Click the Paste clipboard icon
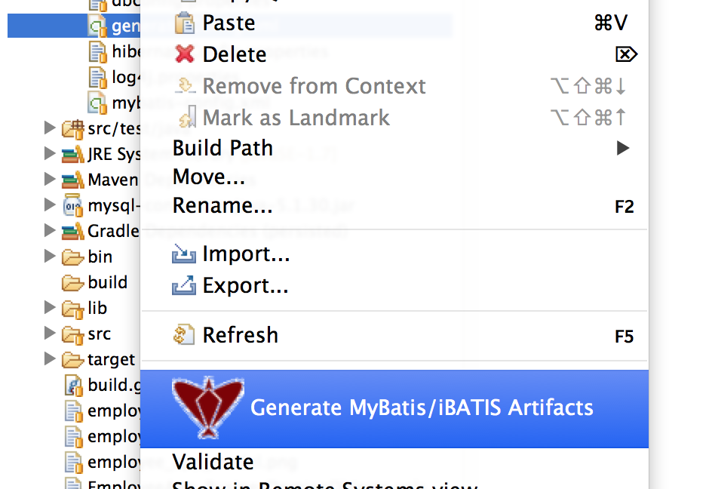 click(185, 23)
